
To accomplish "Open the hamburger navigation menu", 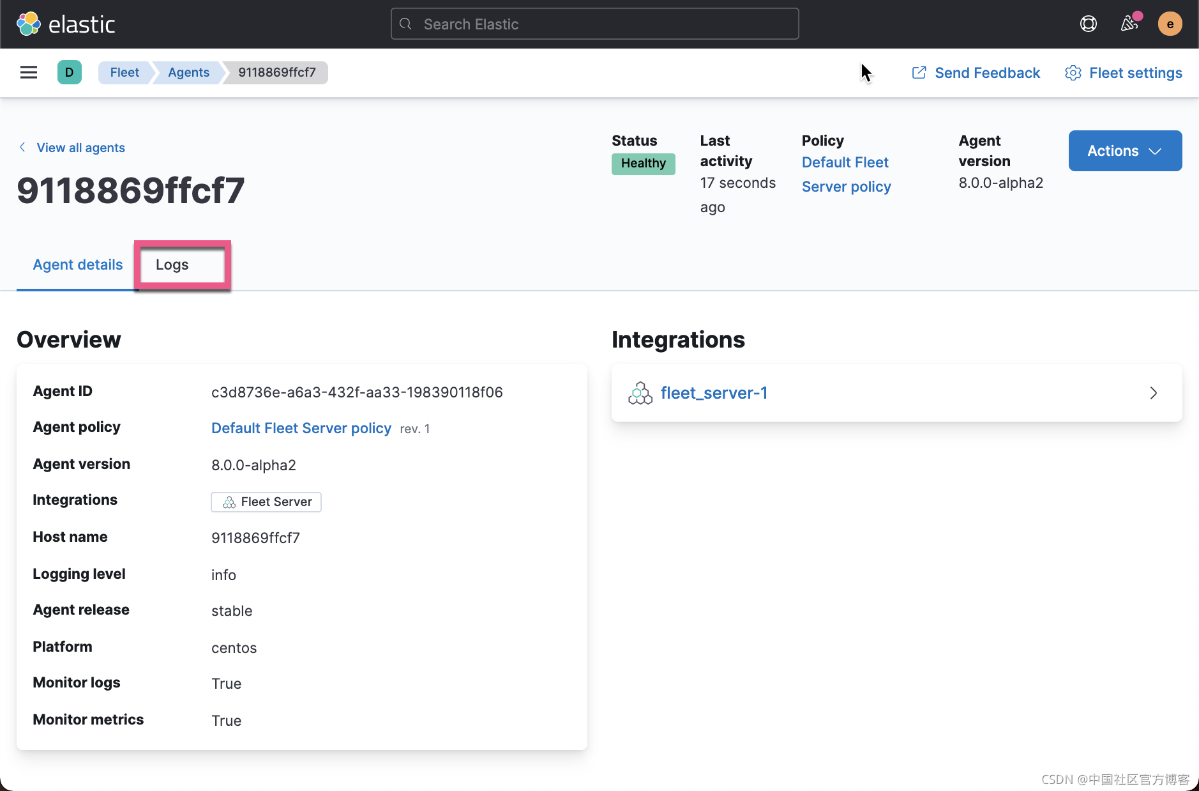I will point(29,72).
